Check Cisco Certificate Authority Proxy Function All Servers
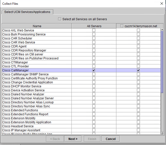Screen dimensions: 166x145 click(94, 78)
